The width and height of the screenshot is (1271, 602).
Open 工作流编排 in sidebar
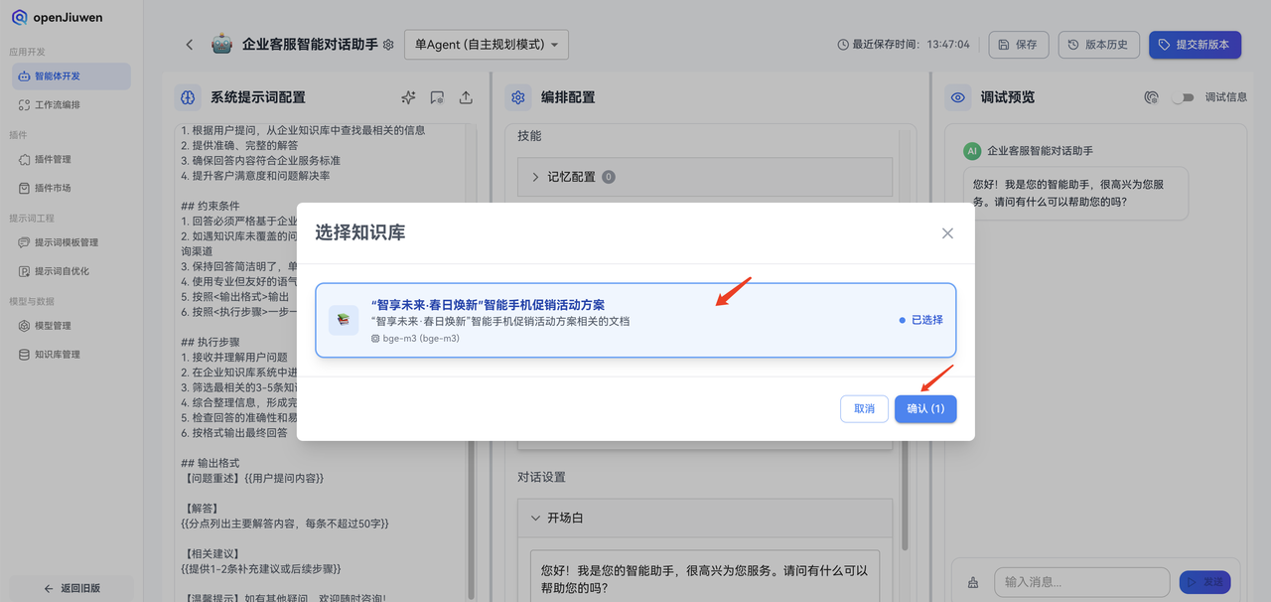(71, 104)
